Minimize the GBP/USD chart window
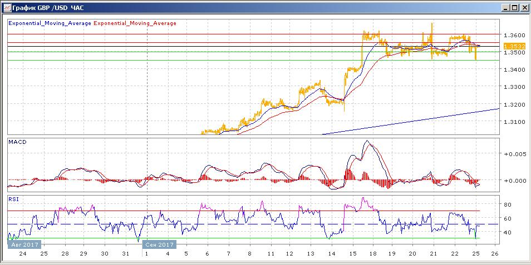This screenshot has height=265, width=531. point(505,7)
